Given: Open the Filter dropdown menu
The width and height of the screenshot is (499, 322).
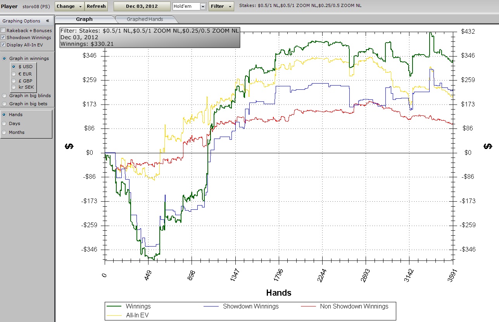Looking at the screenshot, I should pos(221,6).
